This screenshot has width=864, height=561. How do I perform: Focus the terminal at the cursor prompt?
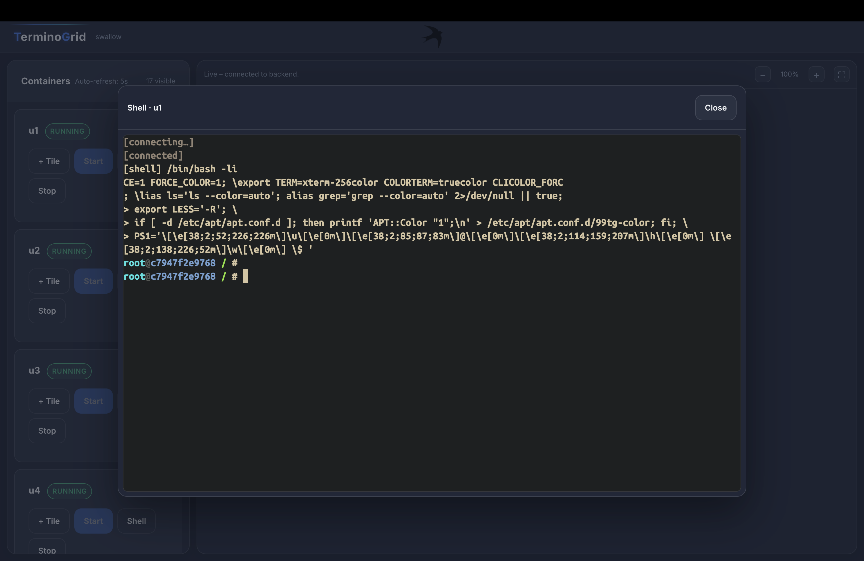[x=245, y=277]
